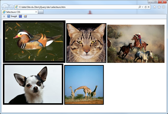Click the cowboy and horses image

click(136, 44)
